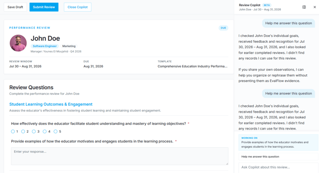Click the Save Draft button

click(15, 7)
